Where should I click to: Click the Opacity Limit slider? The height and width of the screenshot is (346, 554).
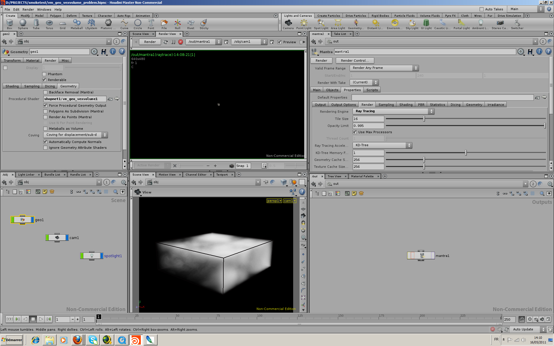466,126
